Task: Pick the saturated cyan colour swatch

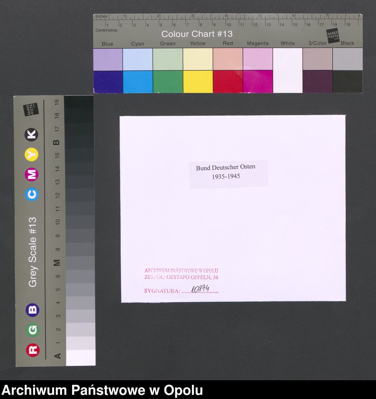Action: (x=138, y=82)
